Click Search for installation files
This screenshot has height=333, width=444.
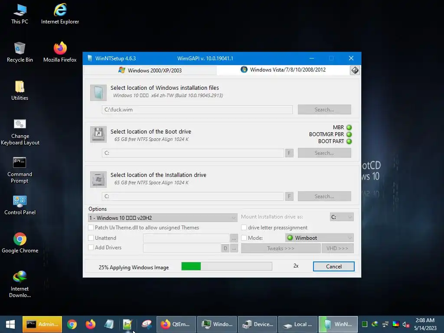pos(324,110)
